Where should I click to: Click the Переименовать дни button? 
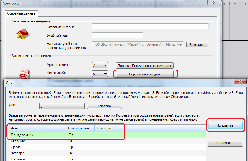145,74
